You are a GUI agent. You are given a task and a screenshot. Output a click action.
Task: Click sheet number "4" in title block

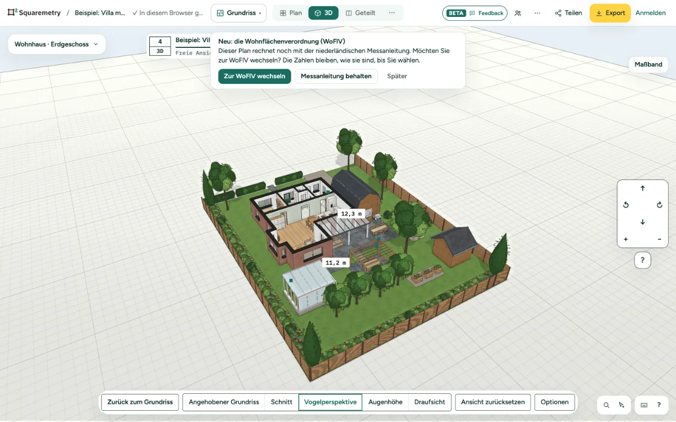160,42
